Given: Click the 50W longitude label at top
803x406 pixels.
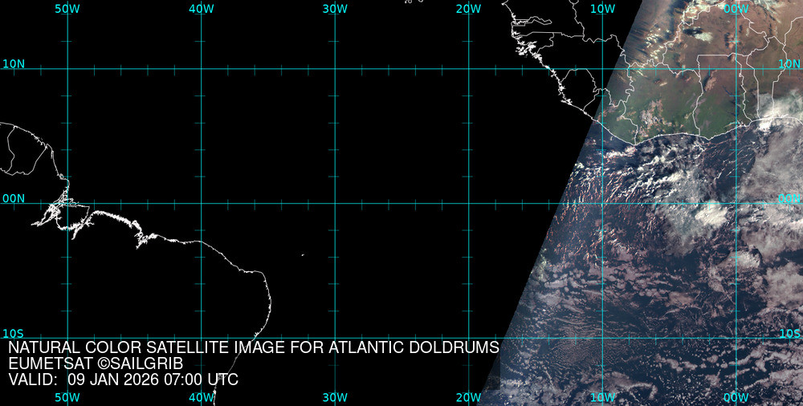Looking at the screenshot, I should [x=67, y=8].
